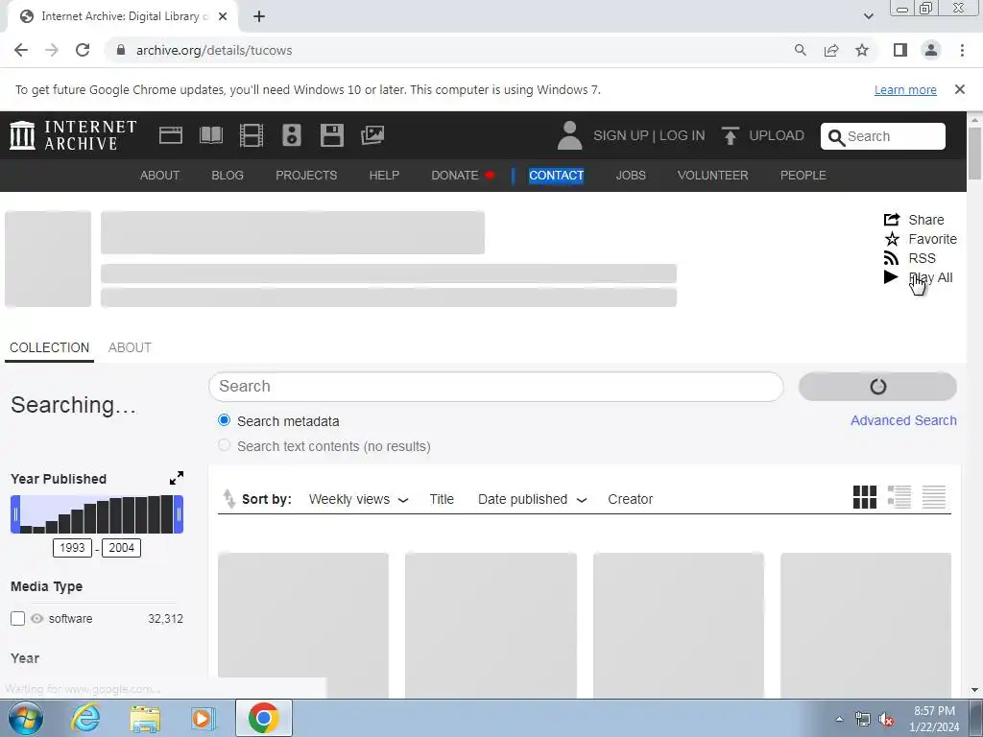Click the top-right site Search box
This screenshot has width=983, height=737.
click(x=883, y=136)
